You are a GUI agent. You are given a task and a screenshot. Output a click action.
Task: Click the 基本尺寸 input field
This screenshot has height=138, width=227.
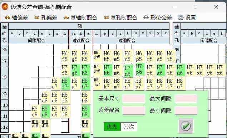point(134,98)
